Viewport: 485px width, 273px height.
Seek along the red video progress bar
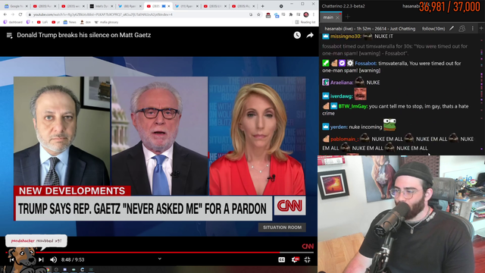pyautogui.click(x=160, y=253)
